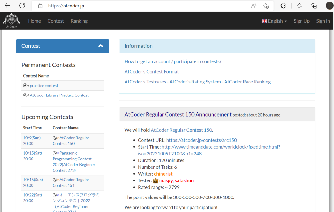Click the point values 300-500-500-700-800-1000 line
This screenshot has width=334, height=212.
tap(179, 197)
